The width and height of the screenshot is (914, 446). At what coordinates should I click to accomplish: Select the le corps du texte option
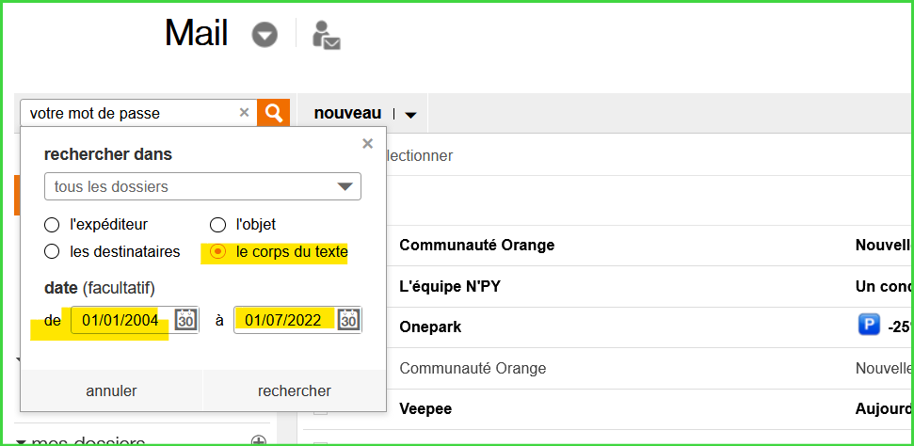(x=217, y=251)
